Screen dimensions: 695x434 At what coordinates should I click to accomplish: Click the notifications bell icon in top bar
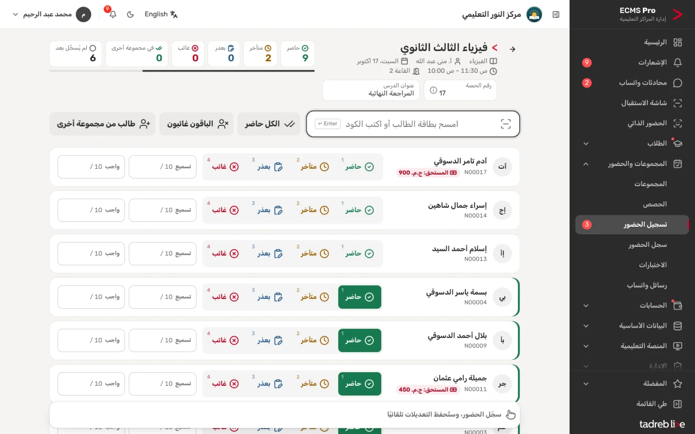[112, 15]
